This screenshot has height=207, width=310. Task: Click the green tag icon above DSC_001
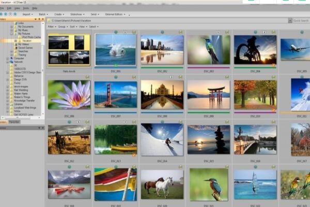point(116,32)
